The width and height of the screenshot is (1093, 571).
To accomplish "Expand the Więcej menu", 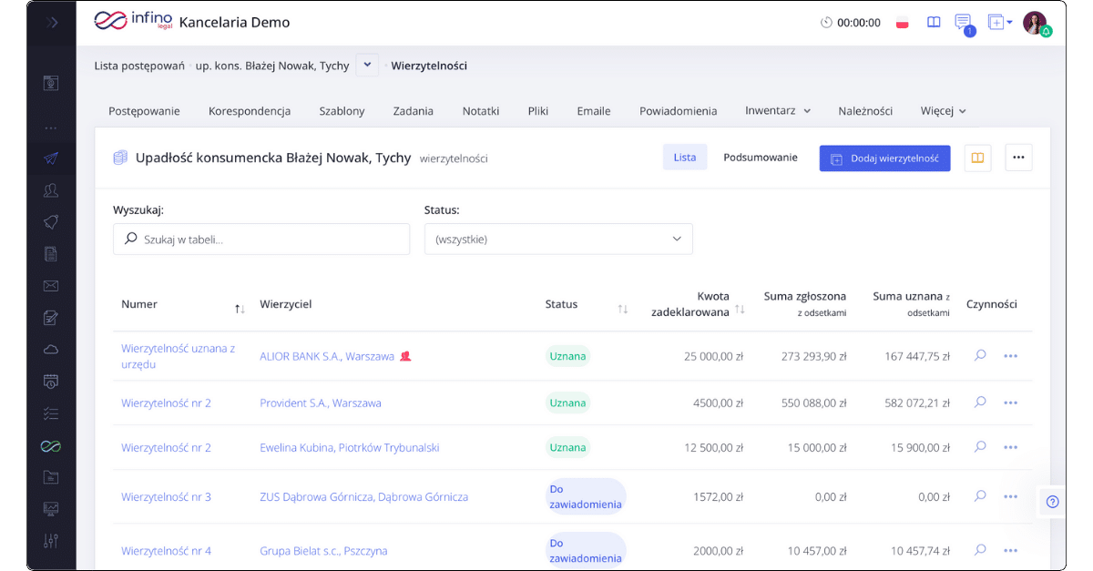I will click(943, 111).
